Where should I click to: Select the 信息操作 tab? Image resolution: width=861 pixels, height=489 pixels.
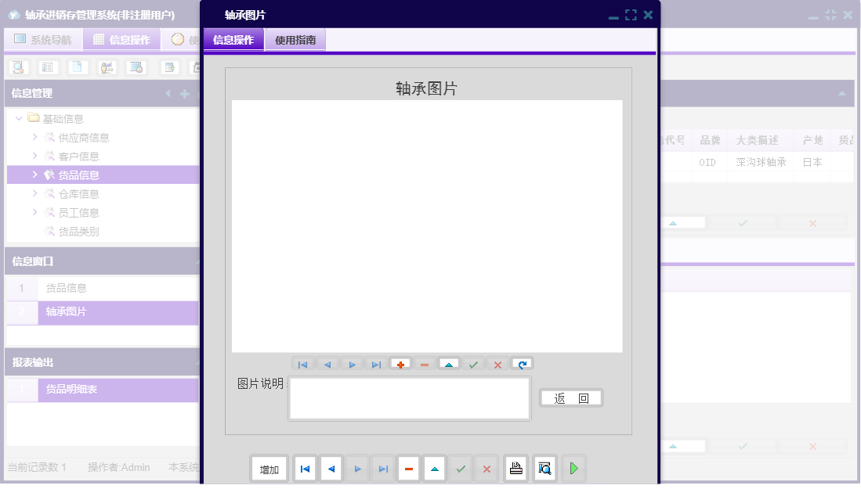click(x=233, y=38)
